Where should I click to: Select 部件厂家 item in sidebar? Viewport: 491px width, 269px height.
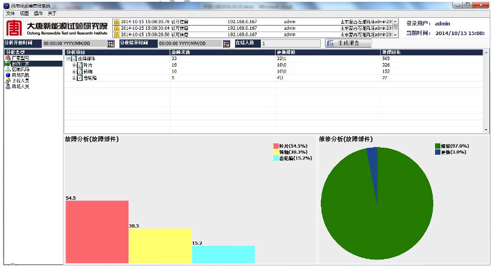pyautogui.click(x=20, y=64)
